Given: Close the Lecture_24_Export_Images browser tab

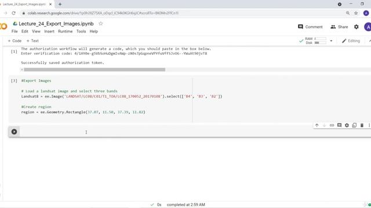Looking at the screenshot, I should (50, 4).
